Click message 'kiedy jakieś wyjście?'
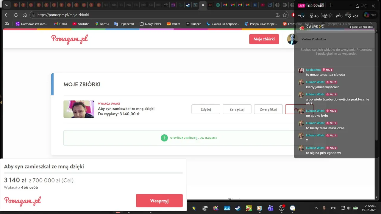Screen dimensions: 381x214 (322, 87)
